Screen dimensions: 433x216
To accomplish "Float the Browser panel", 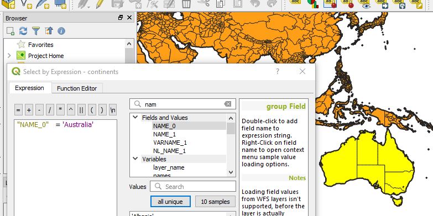I will click(121, 18).
